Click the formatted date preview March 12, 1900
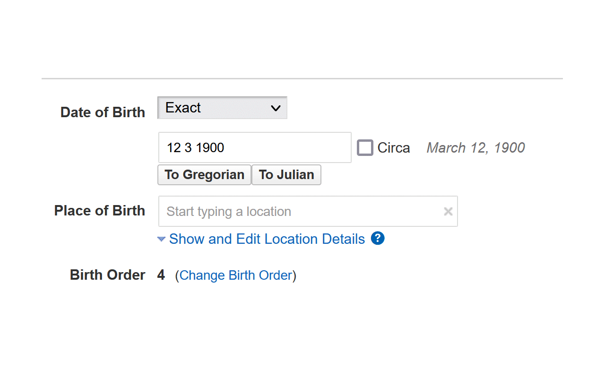The width and height of the screenshot is (605, 378). coord(475,147)
